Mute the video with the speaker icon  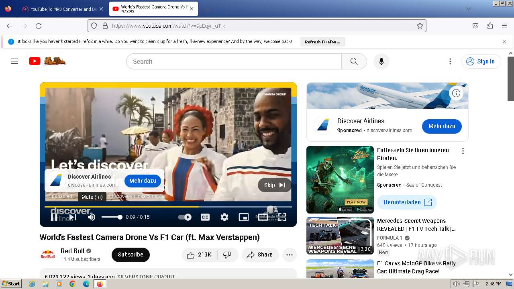tap(92, 217)
